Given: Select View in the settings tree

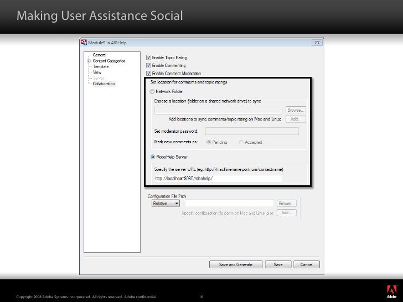Looking at the screenshot, I should [x=97, y=72].
